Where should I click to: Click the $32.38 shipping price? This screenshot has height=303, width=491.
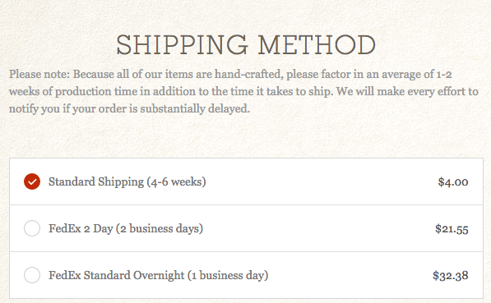(451, 275)
